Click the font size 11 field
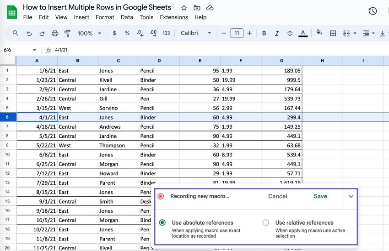Viewport: 389px width, 251px height. coord(237,33)
